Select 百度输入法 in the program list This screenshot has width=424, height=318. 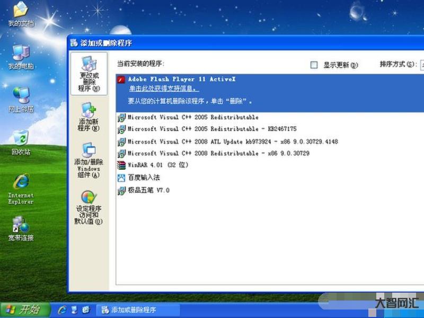[x=143, y=178]
